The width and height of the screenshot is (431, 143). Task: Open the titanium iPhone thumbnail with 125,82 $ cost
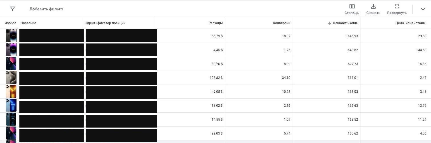coord(11,78)
